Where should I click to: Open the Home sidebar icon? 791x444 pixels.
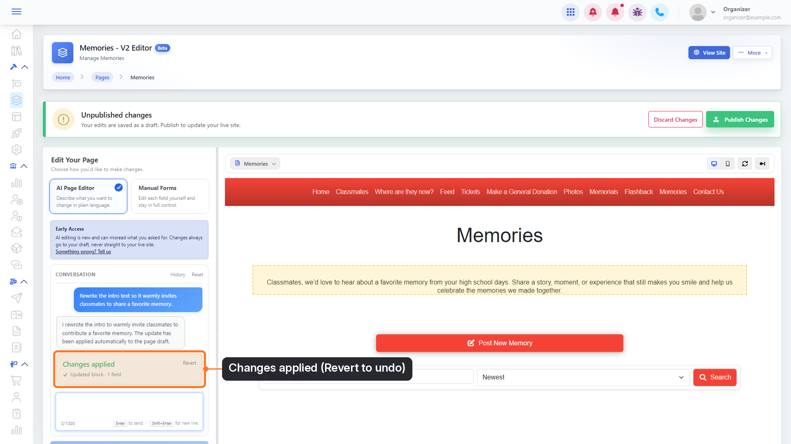tap(16, 34)
